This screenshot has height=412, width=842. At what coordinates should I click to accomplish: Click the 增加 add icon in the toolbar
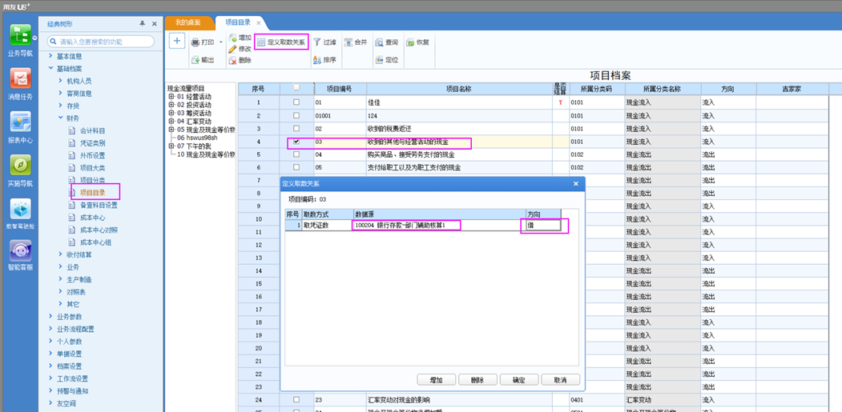(x=232, y=38)
